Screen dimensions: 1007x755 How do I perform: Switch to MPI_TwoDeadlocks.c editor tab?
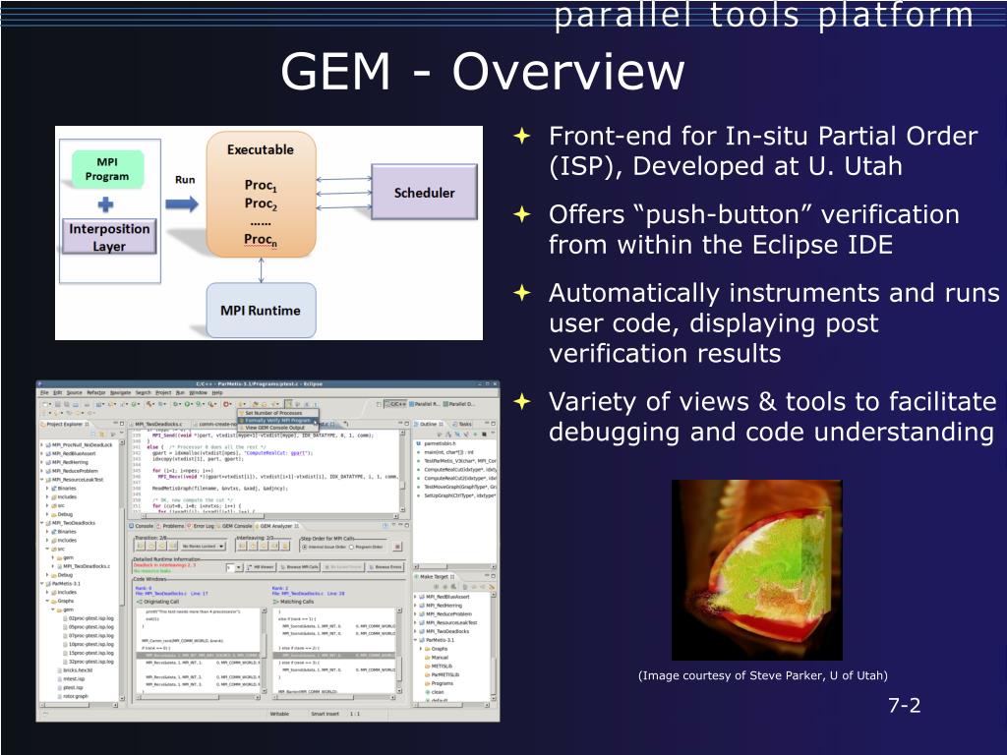pyautogui.click(x=157, y=425)
